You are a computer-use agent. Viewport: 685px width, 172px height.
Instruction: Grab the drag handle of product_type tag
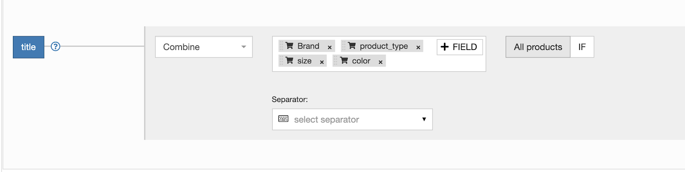coord(343,46)
